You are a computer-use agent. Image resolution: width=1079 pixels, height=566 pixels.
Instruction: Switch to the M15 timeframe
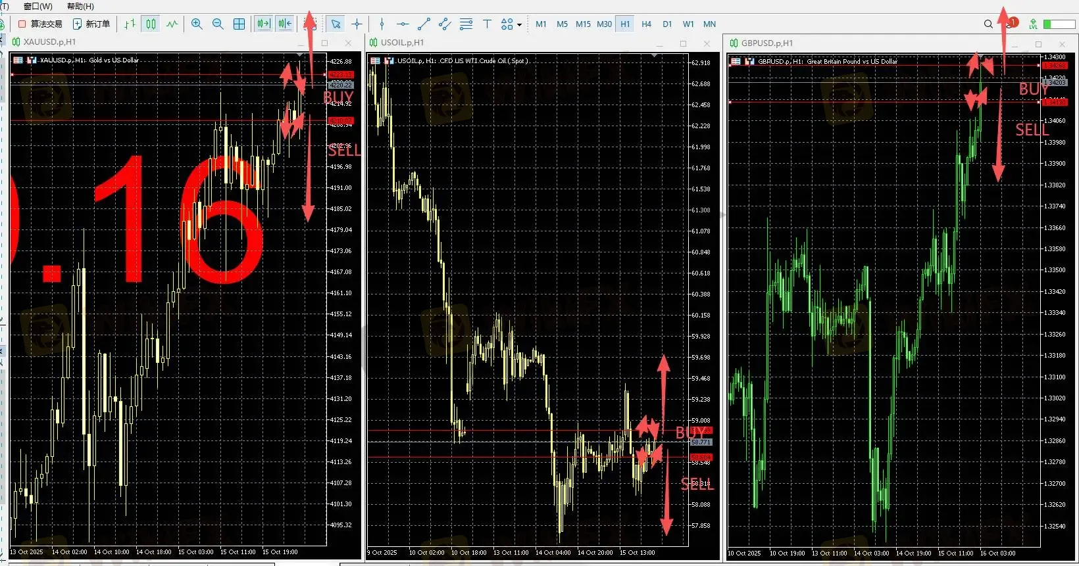click(x=583, y=24)
